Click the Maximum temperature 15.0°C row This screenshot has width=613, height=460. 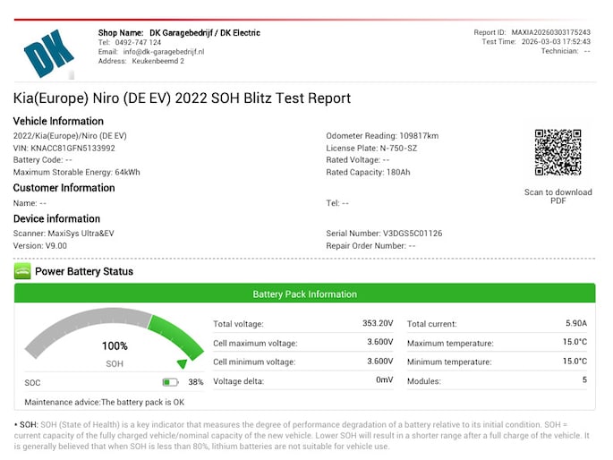497,343
